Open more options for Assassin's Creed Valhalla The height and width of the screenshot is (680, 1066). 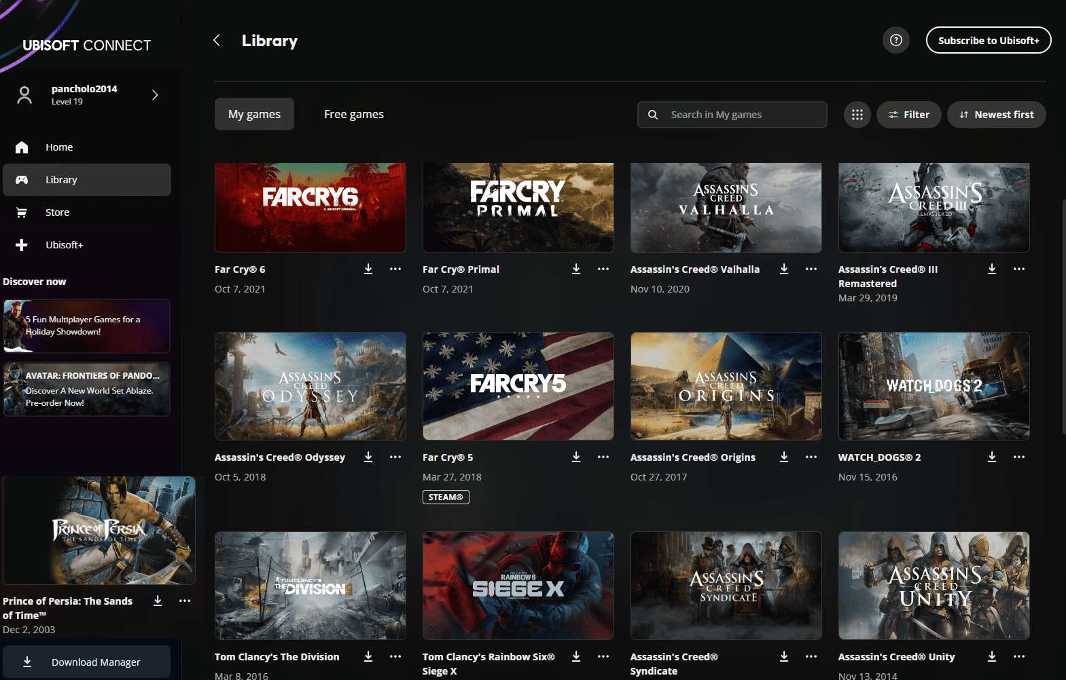pyautogui.click(x=811, y=269)
